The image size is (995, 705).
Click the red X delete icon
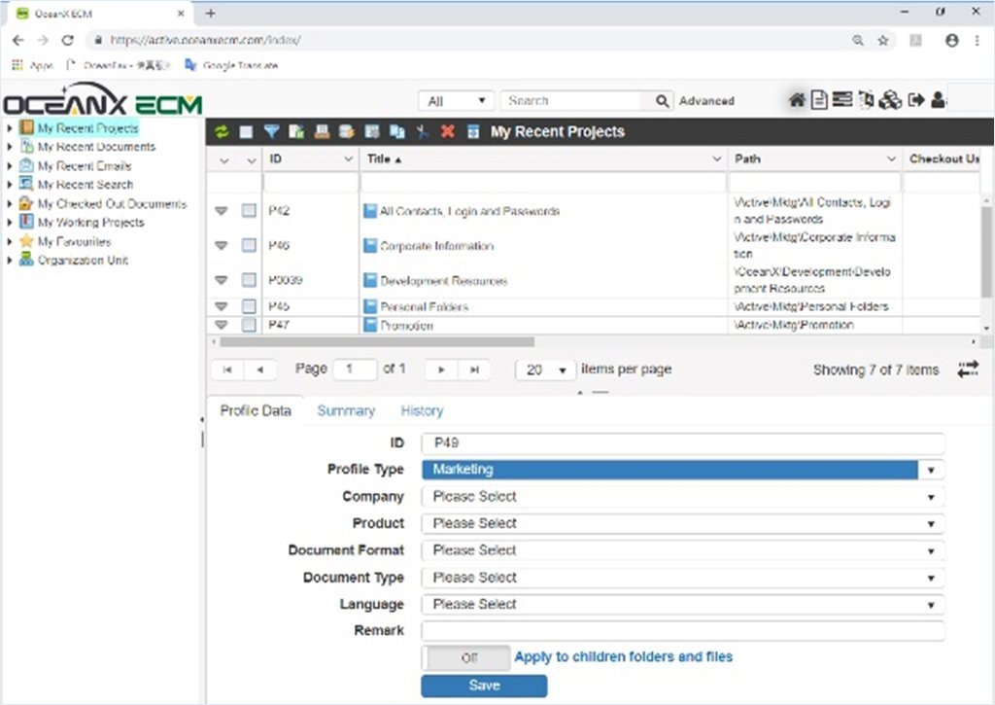pos(447,131)
